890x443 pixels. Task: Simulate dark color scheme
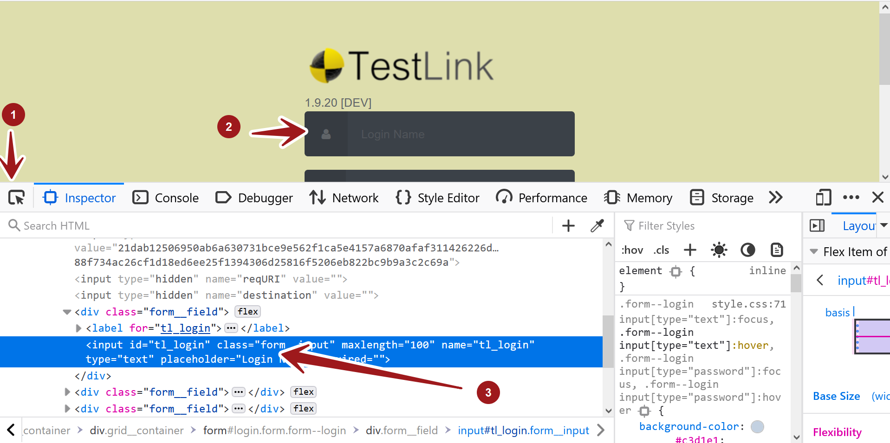(x=747, y=250)
